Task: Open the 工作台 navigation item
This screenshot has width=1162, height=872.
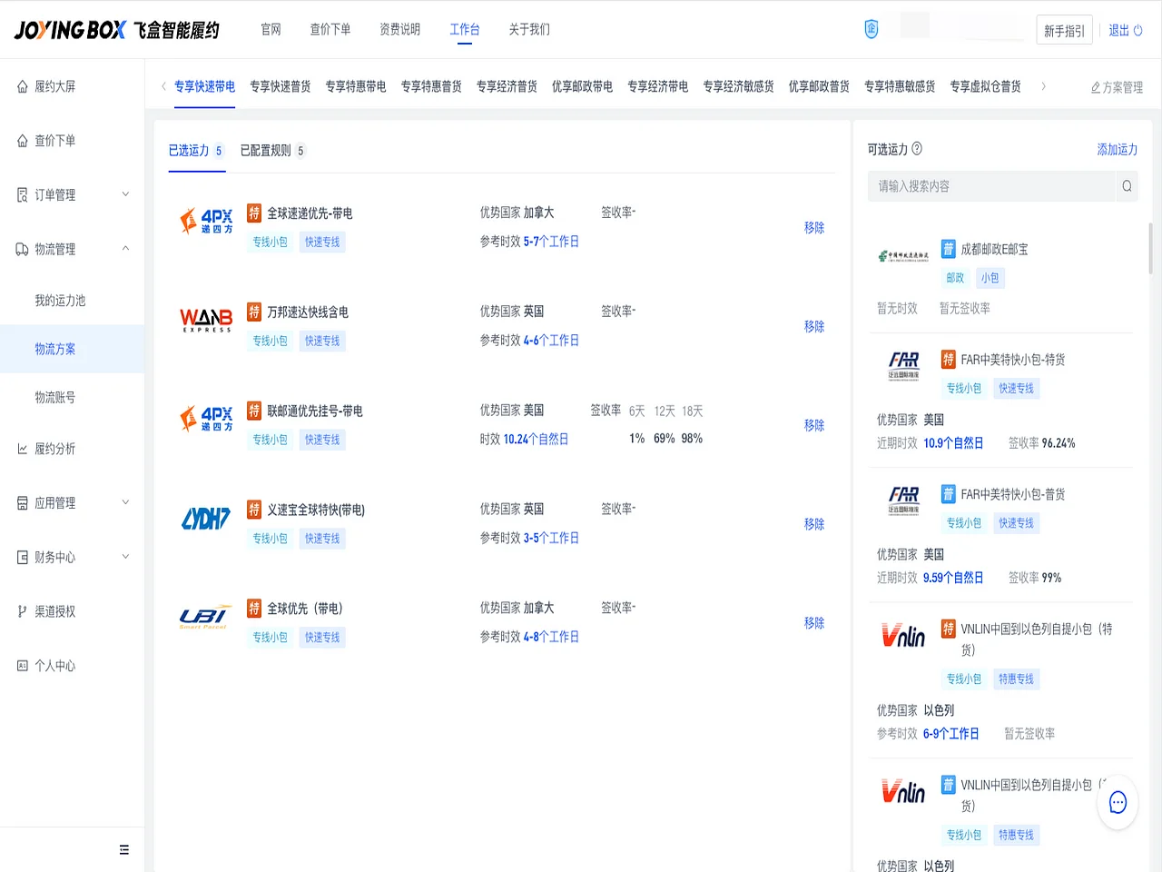Action: tap(465, 28)
